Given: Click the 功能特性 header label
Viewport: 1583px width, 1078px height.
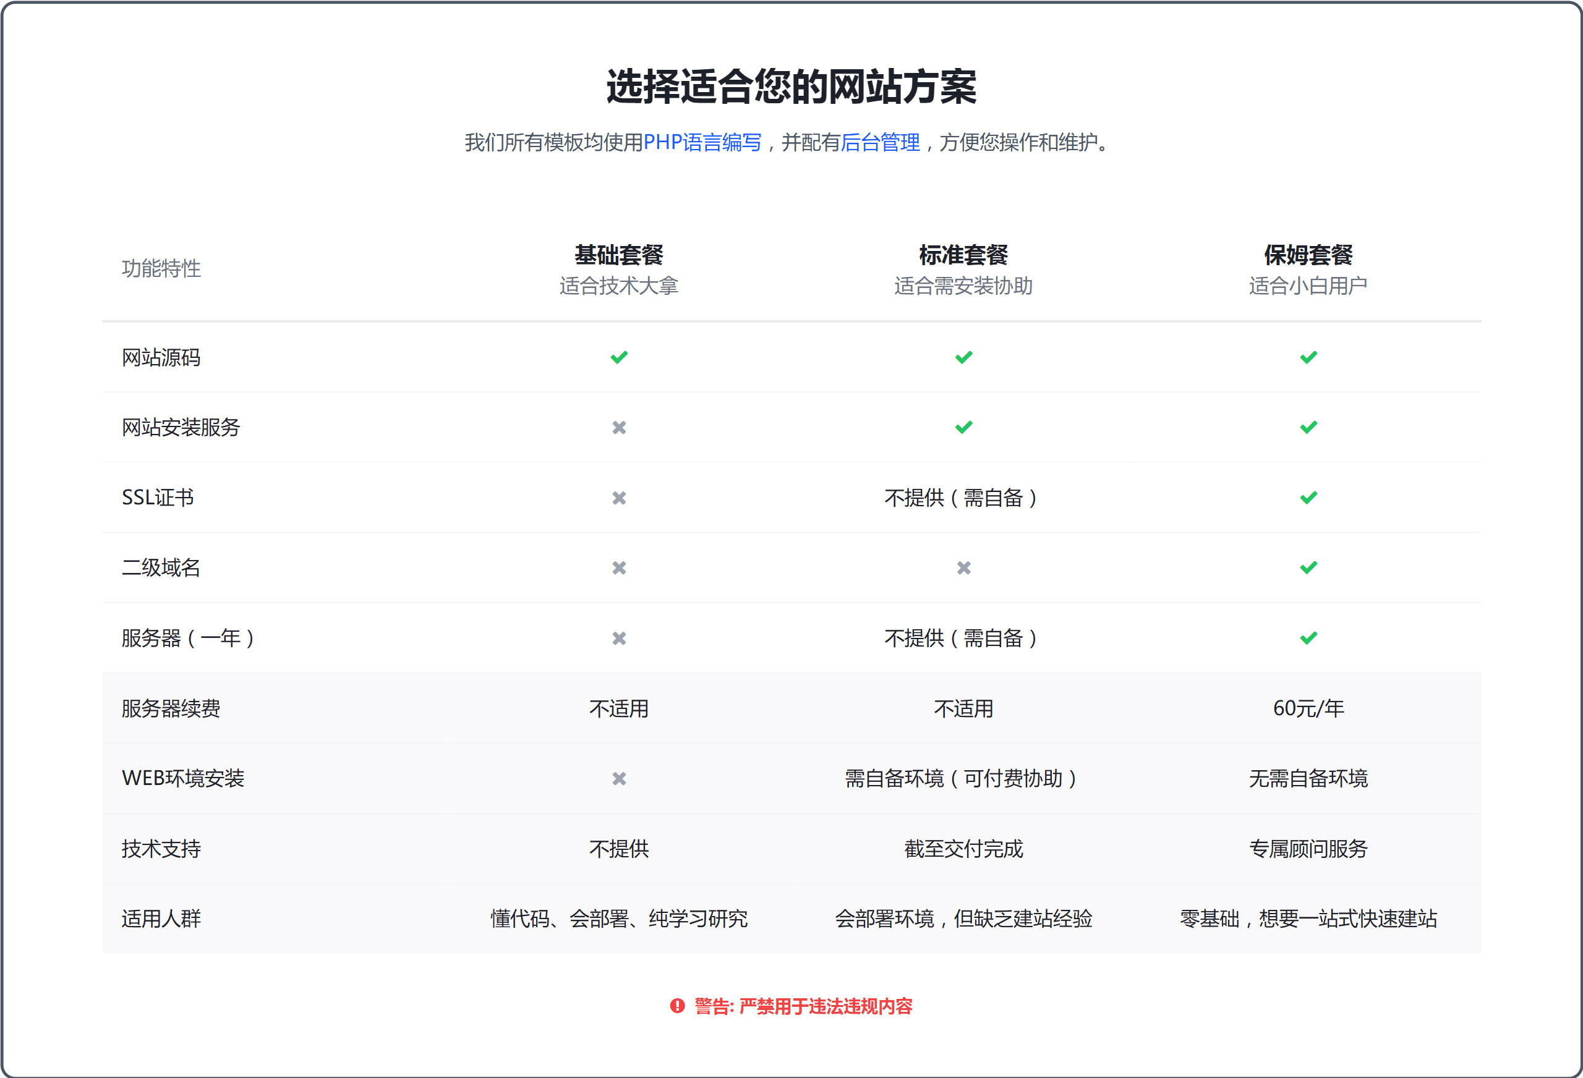Looking at the screenshot, I should pos(161,268).
